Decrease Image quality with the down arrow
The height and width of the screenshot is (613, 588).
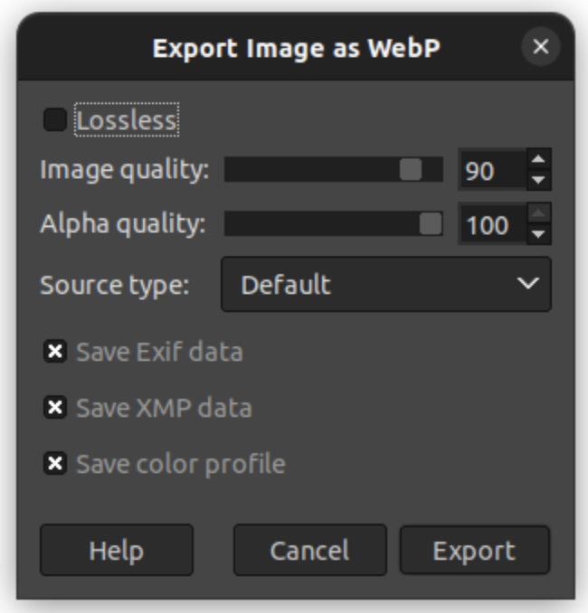[x=538, y=180]
